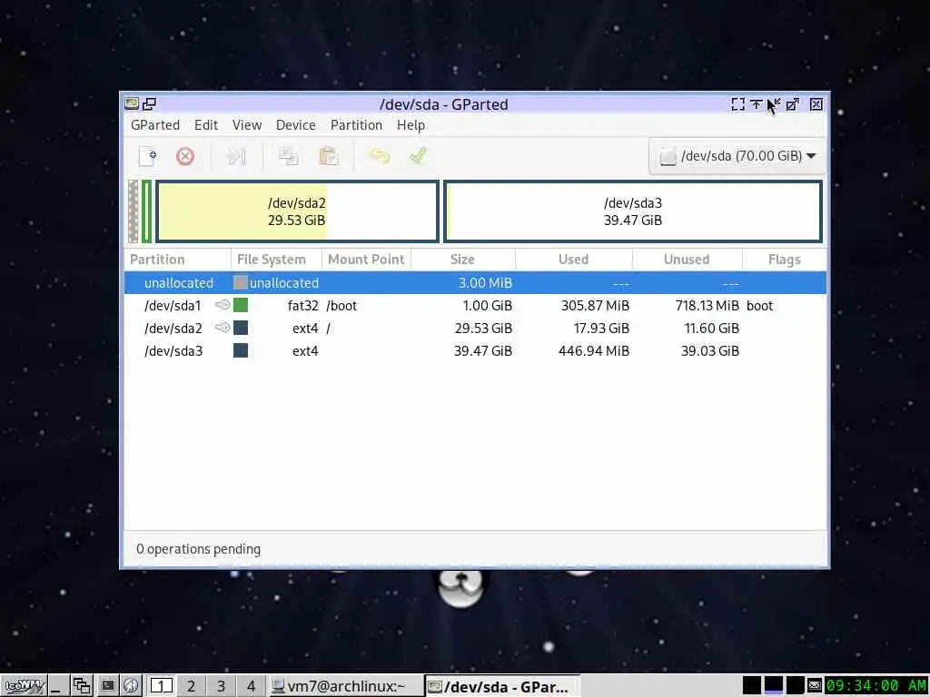
Task: Click the Paste partition toolbar icon
Action: [328, 156]
